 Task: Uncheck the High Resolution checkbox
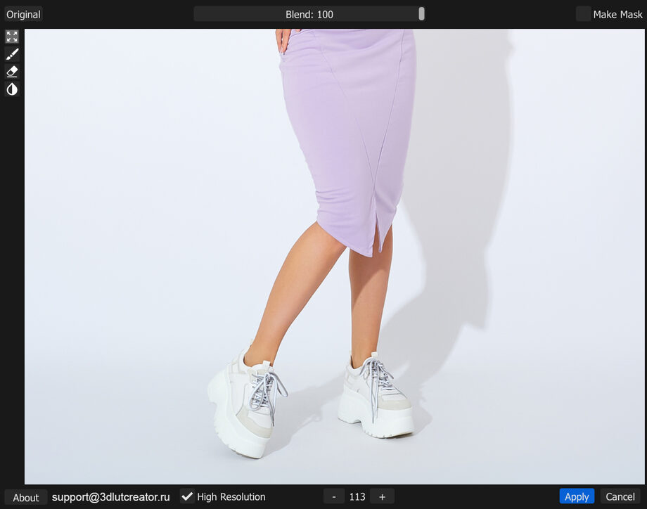(187, 496)
